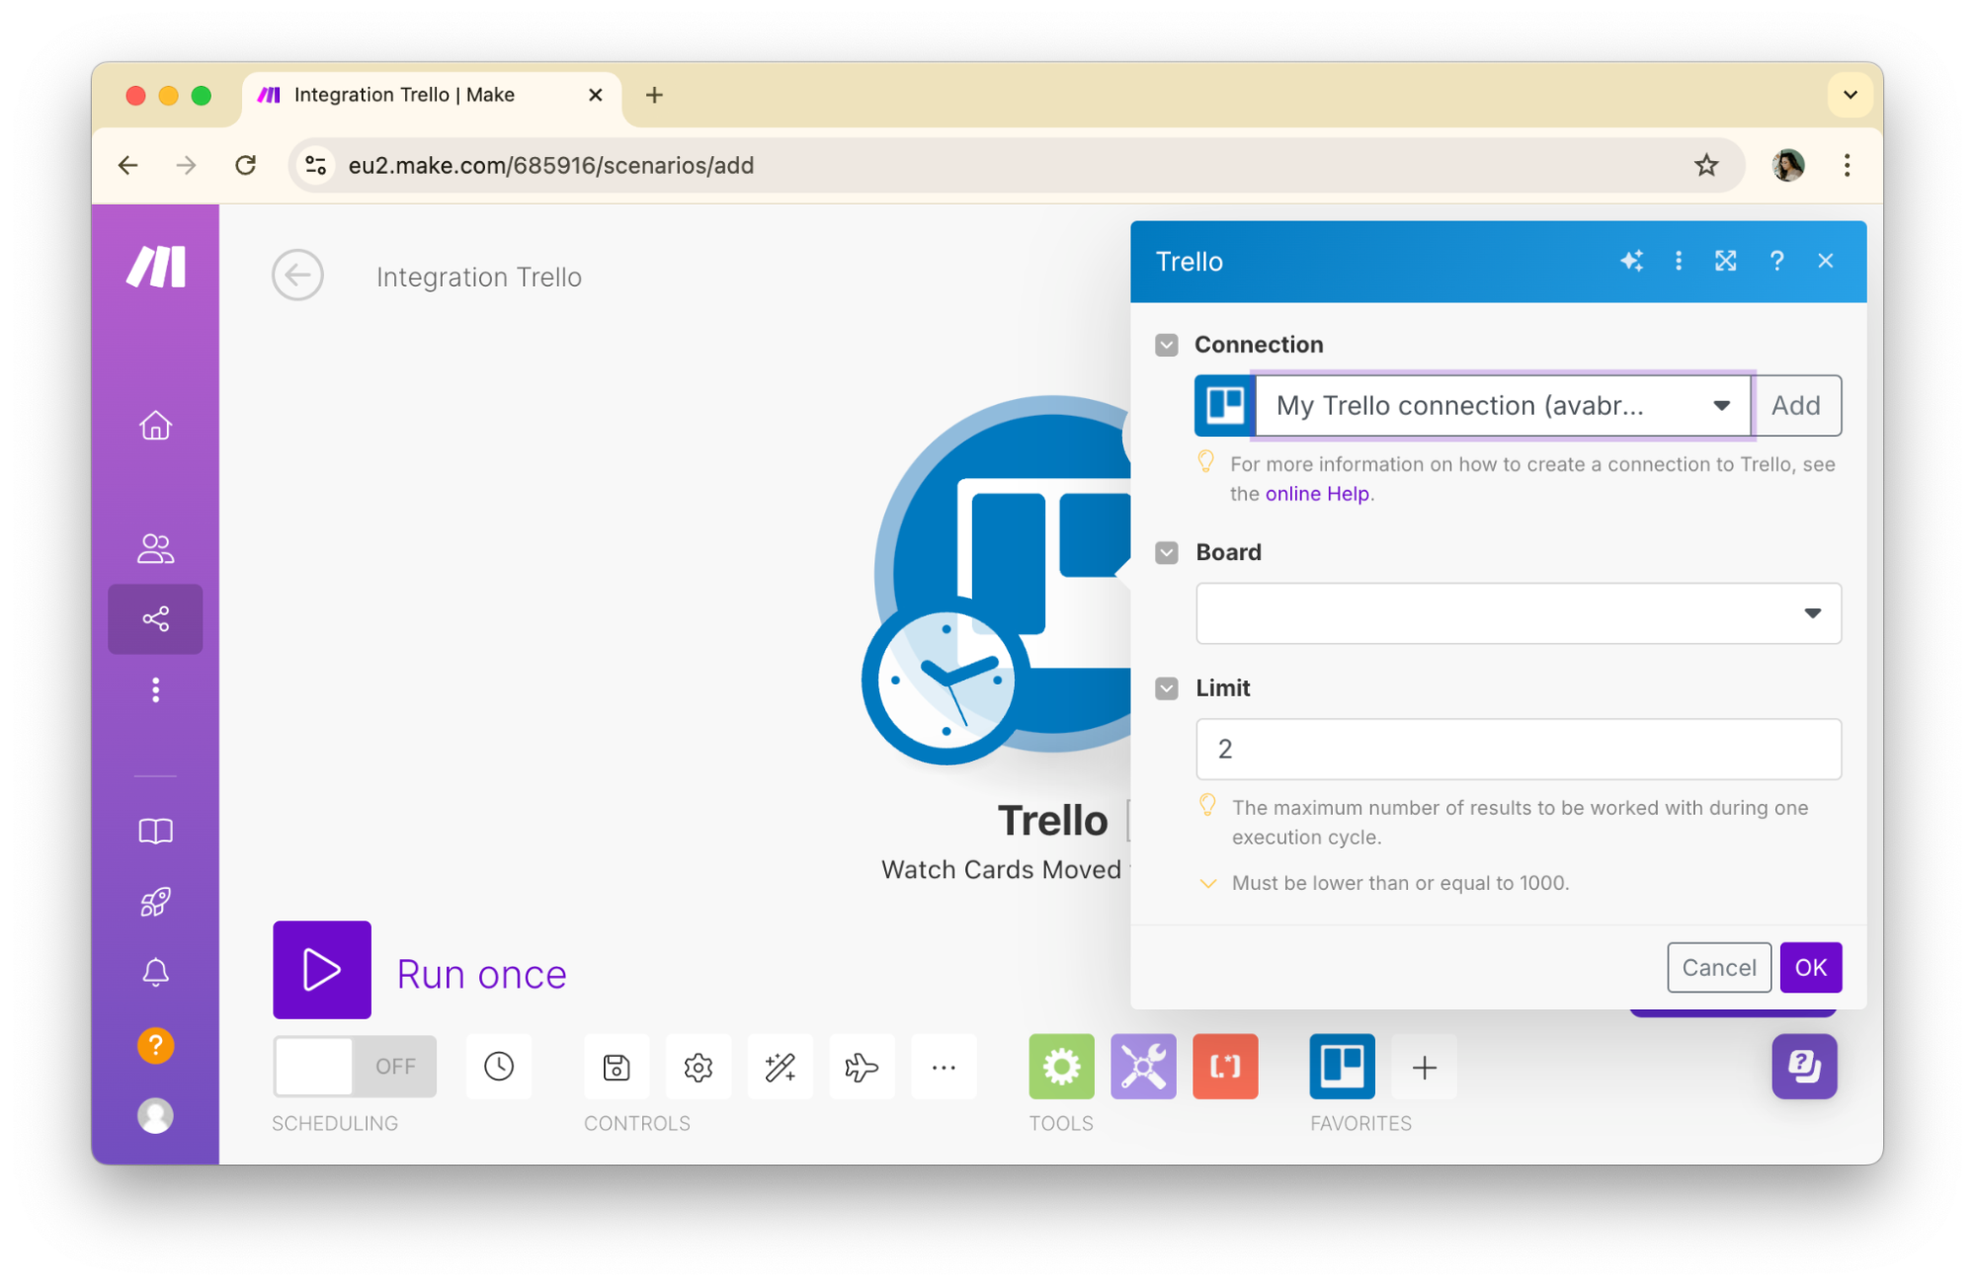Click the Run once play button

click(x=321, y=969)
